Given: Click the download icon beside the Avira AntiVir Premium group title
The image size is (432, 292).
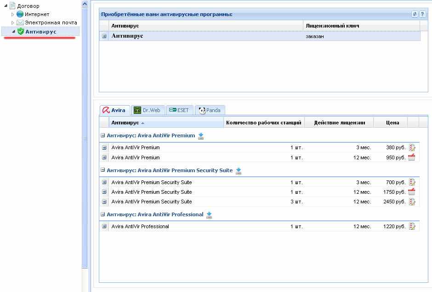Looking at the screenshot, I should pos(201,136).
